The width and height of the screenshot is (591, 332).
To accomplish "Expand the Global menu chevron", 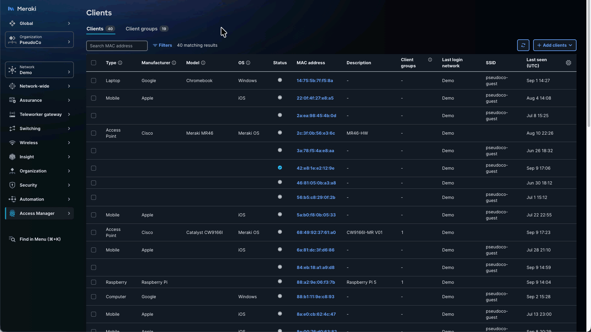I will click(69, 23).
